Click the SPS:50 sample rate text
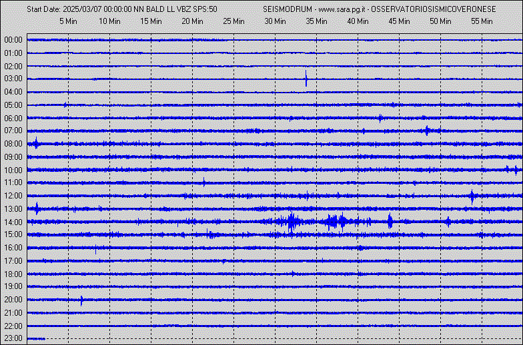 click(205, 9)
